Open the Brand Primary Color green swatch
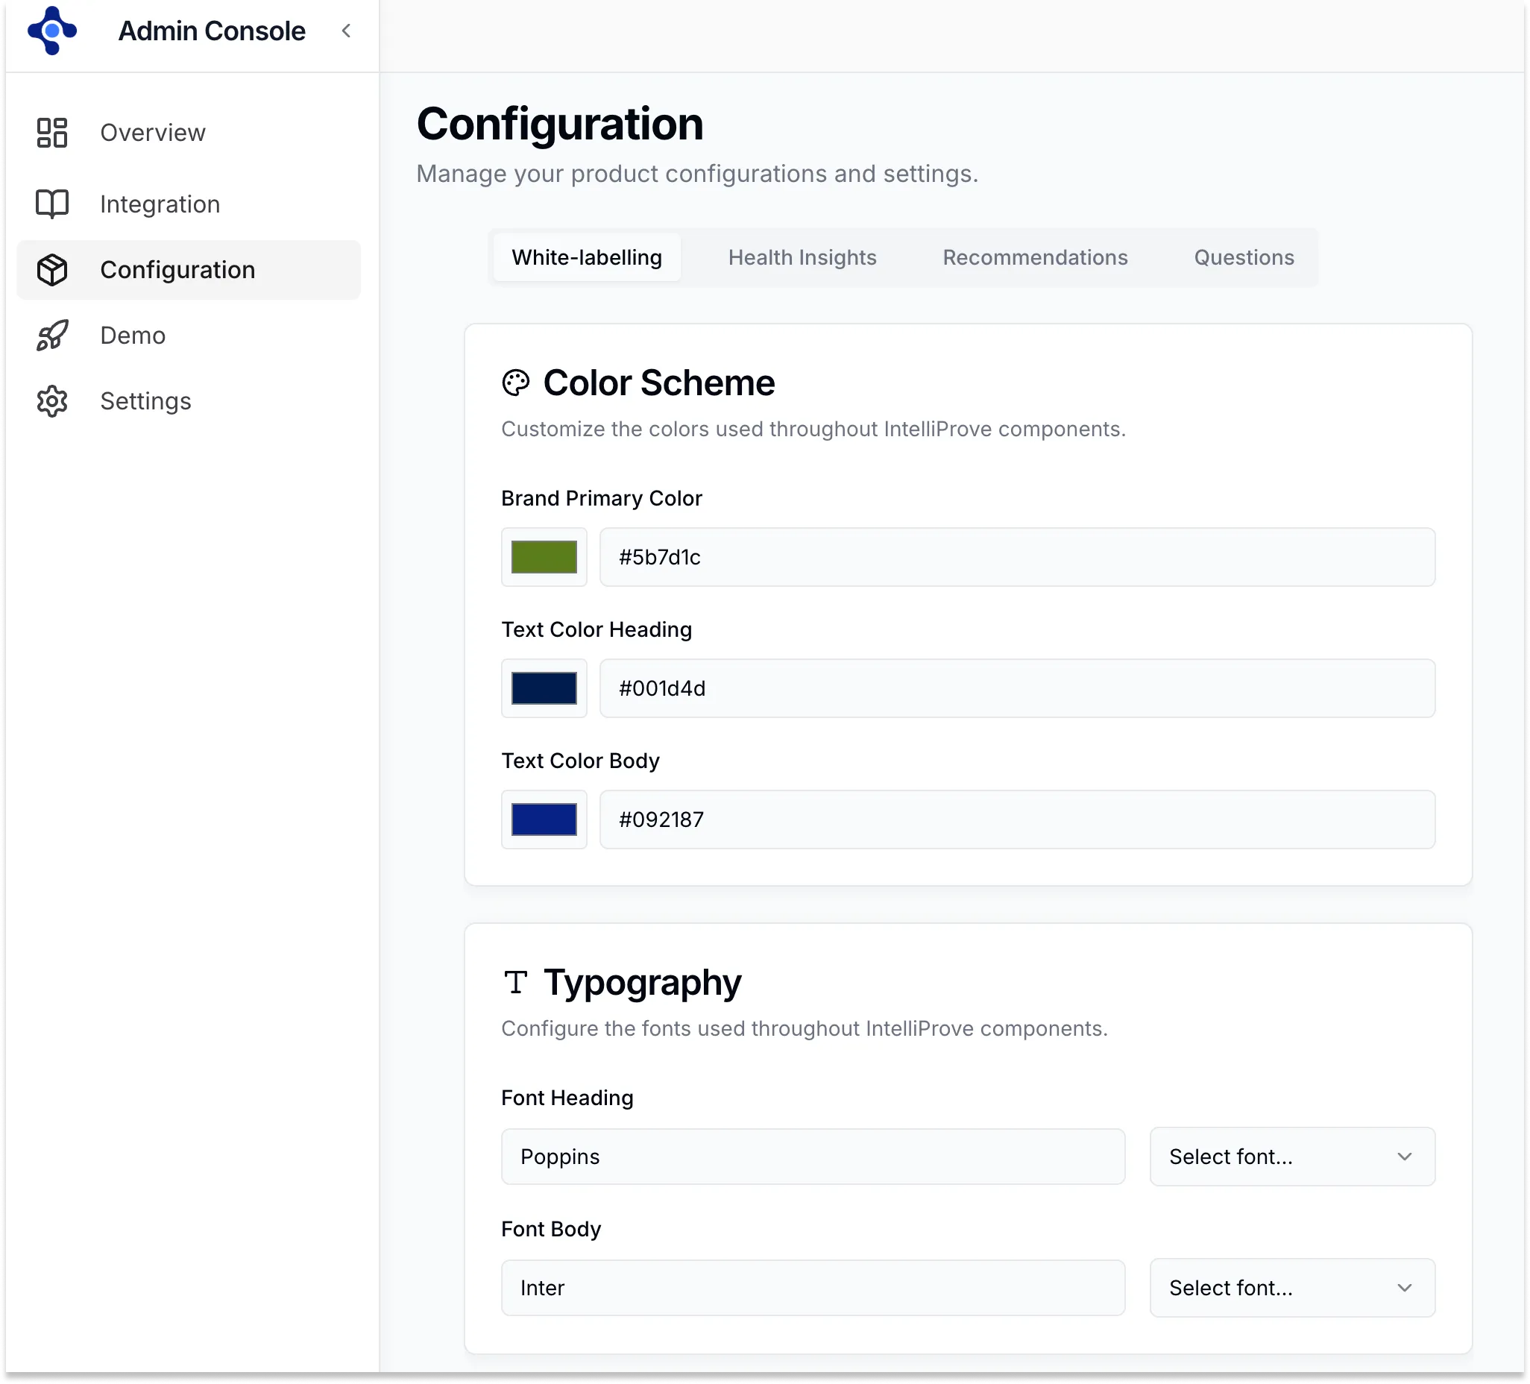The width and height of the screenshot is (1530, 1384). 544,557
